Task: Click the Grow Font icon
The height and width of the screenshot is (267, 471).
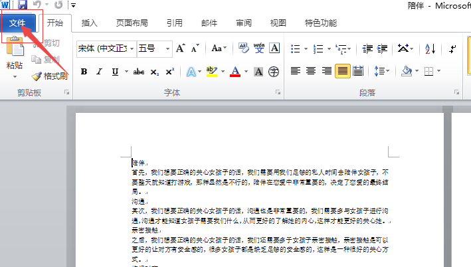Action: pyautogui.click(x=181, y=48)
